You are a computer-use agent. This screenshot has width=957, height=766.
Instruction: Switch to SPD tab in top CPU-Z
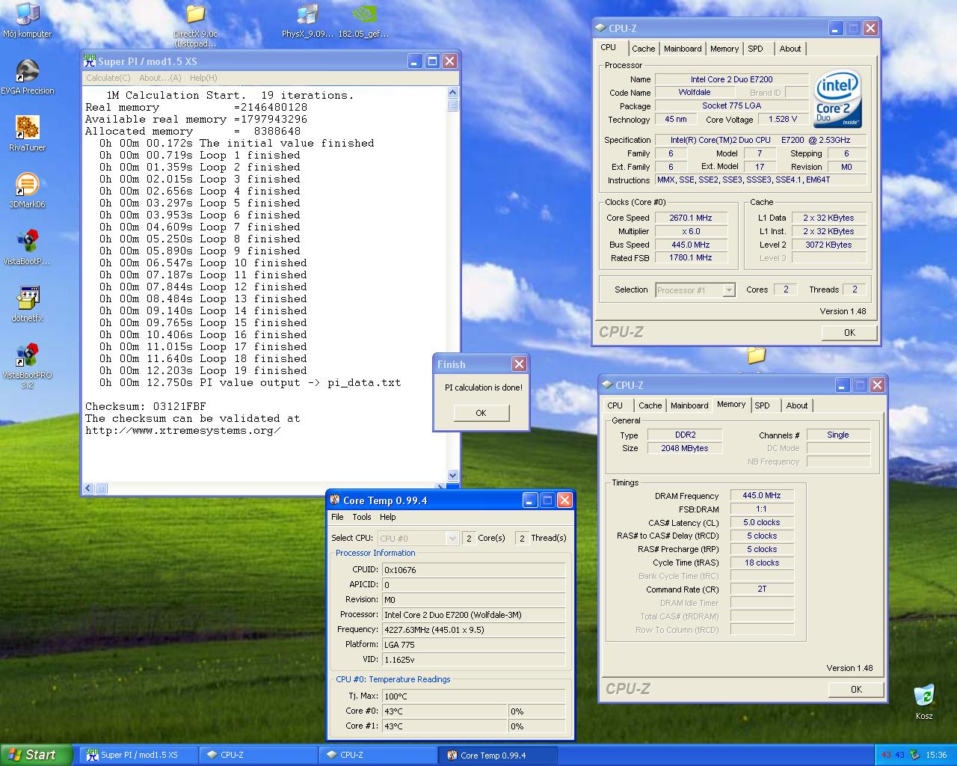pos(756,49)
